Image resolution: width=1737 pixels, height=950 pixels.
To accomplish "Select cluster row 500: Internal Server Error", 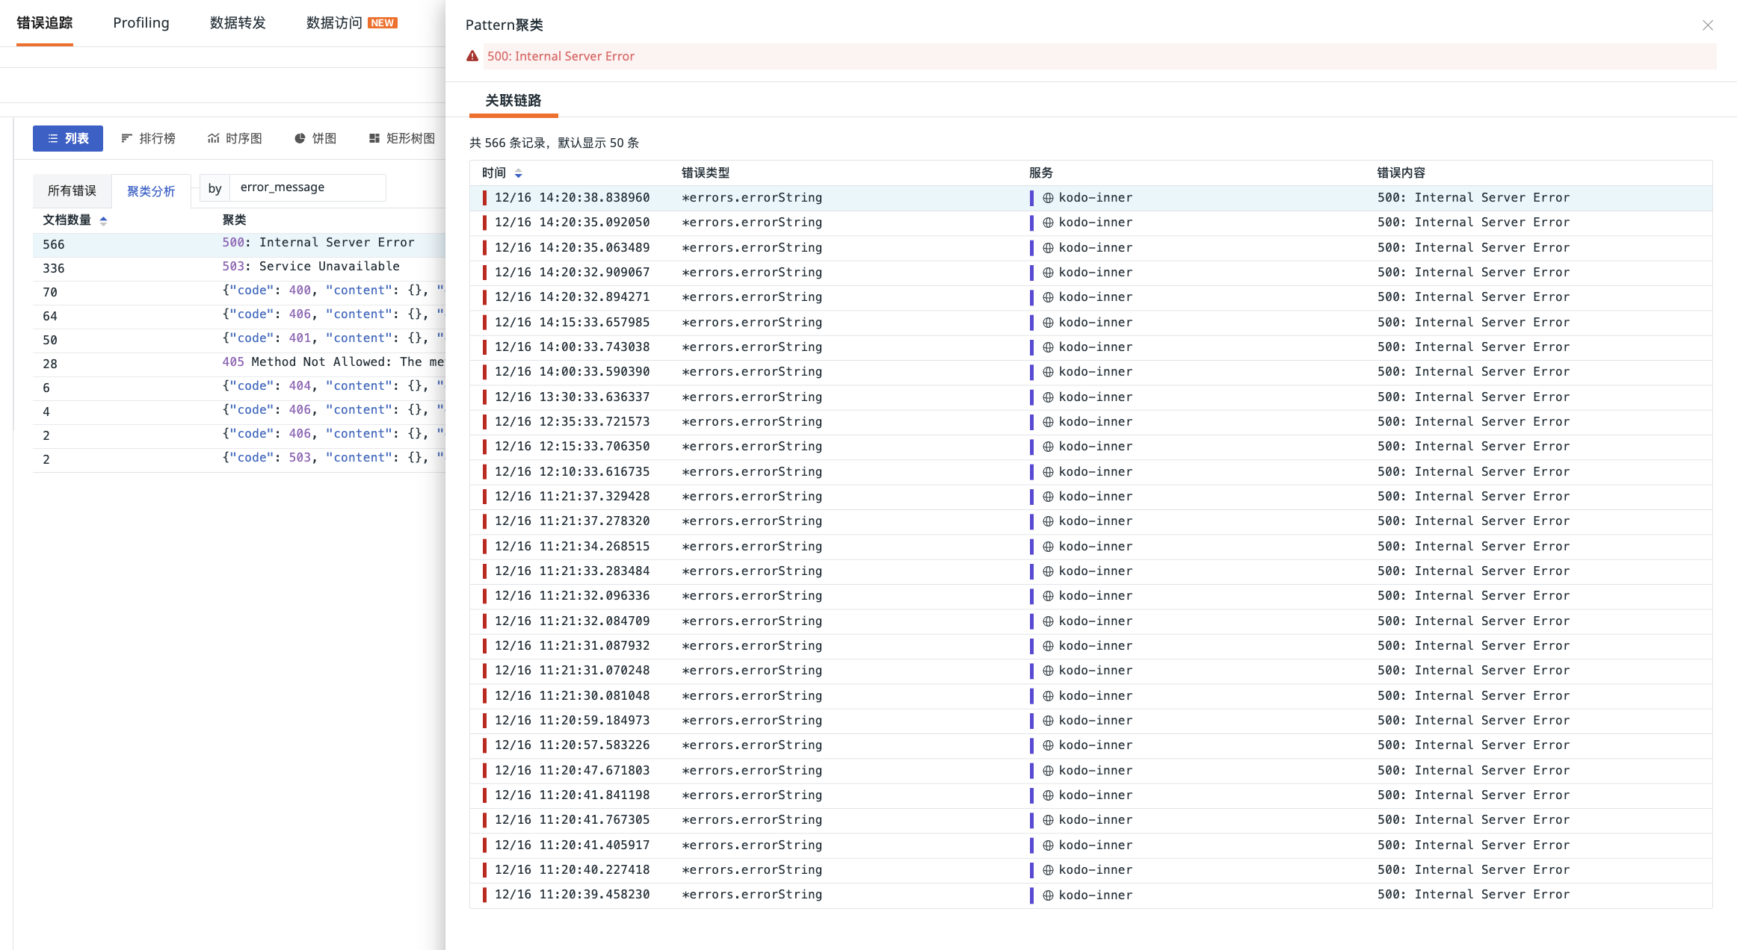I will 239,244.
